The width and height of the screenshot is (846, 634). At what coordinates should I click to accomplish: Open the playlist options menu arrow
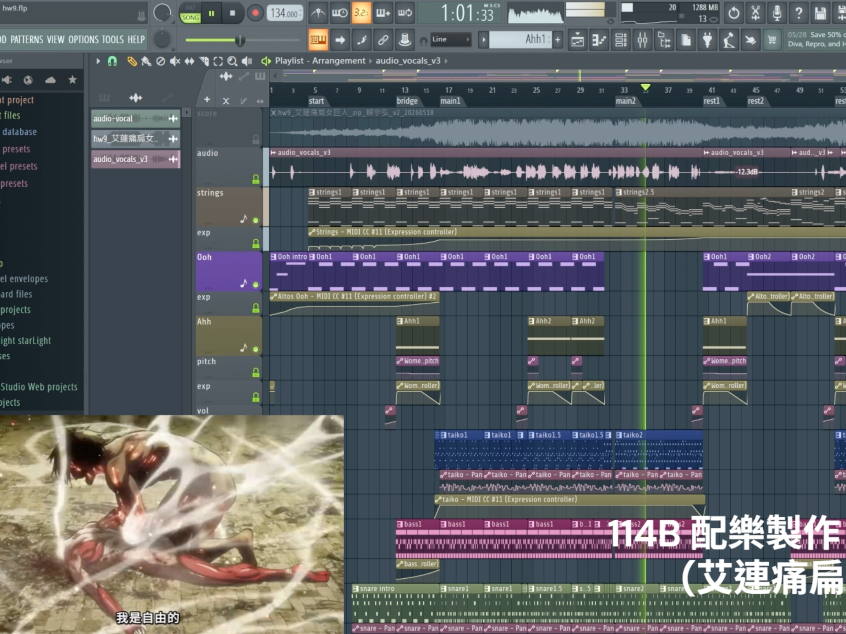98,61
